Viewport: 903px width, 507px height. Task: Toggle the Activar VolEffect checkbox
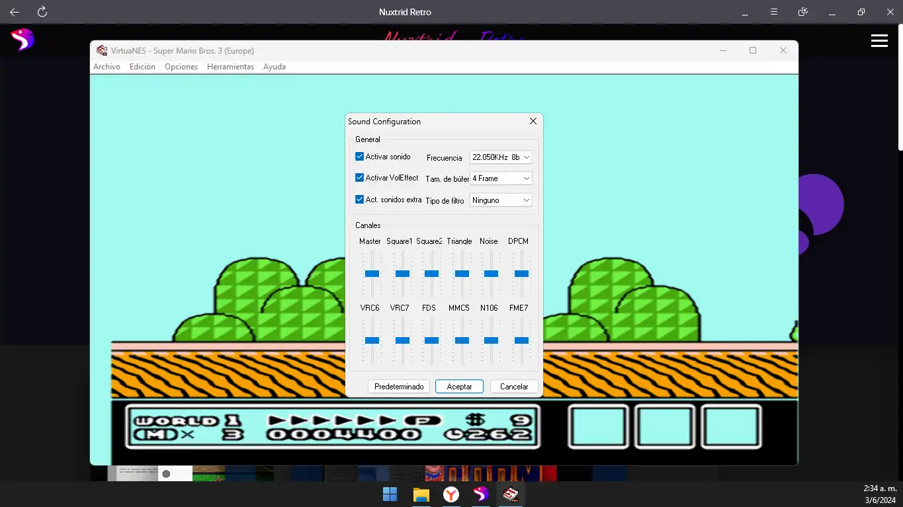click(x=360, y=178)
